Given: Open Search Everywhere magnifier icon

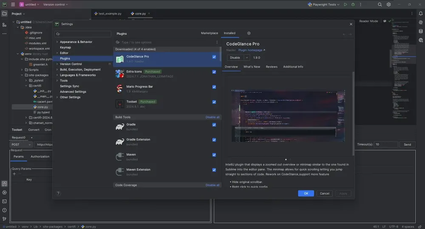Looking at the screenshot, I should [x=380, y=4].
